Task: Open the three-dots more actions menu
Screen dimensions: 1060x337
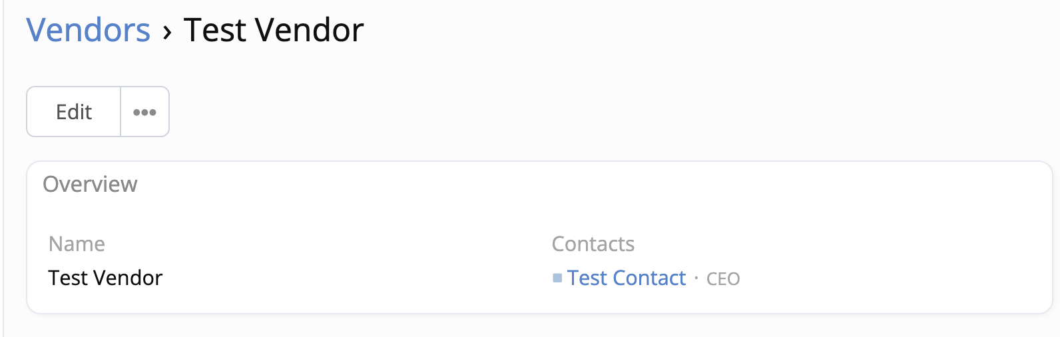Action: [x=144, y=112]
